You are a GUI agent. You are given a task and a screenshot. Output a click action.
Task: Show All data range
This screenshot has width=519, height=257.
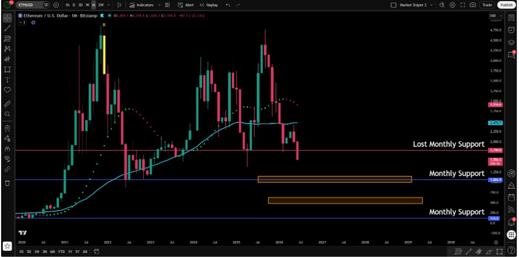tap(85, 251)
